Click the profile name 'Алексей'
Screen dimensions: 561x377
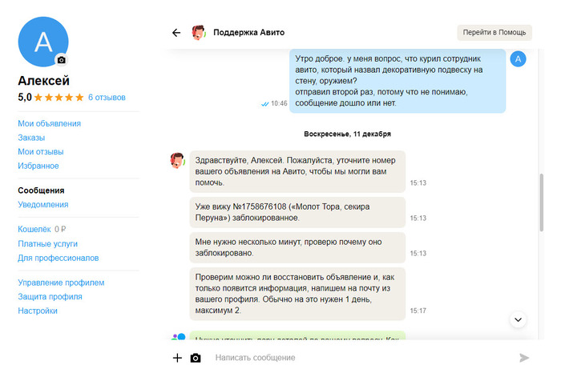click(x=43, y=81)
